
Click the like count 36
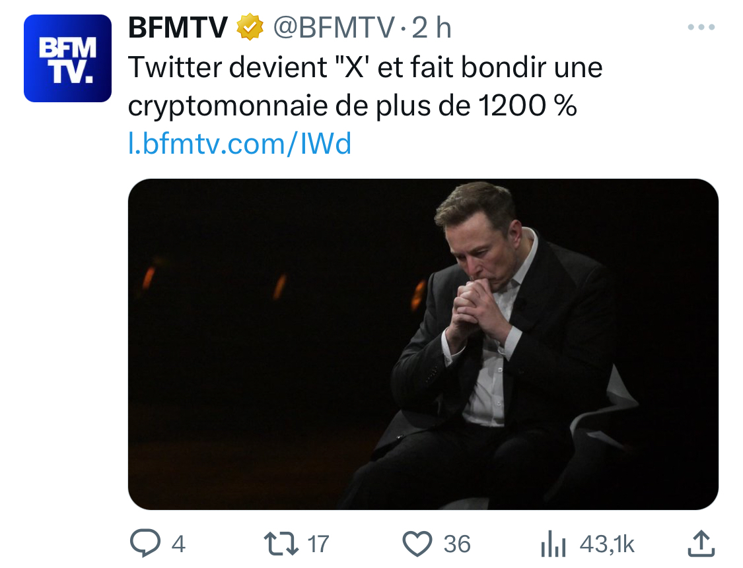pyautogui.click(x=457, y=544)
